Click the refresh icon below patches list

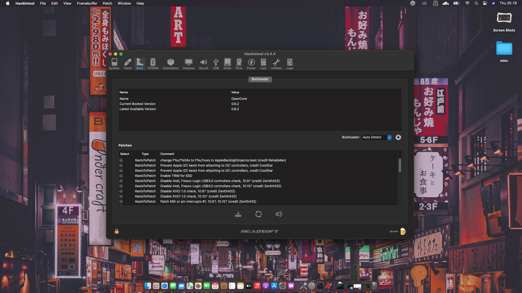pyautogui.click(x=259, y=214)
